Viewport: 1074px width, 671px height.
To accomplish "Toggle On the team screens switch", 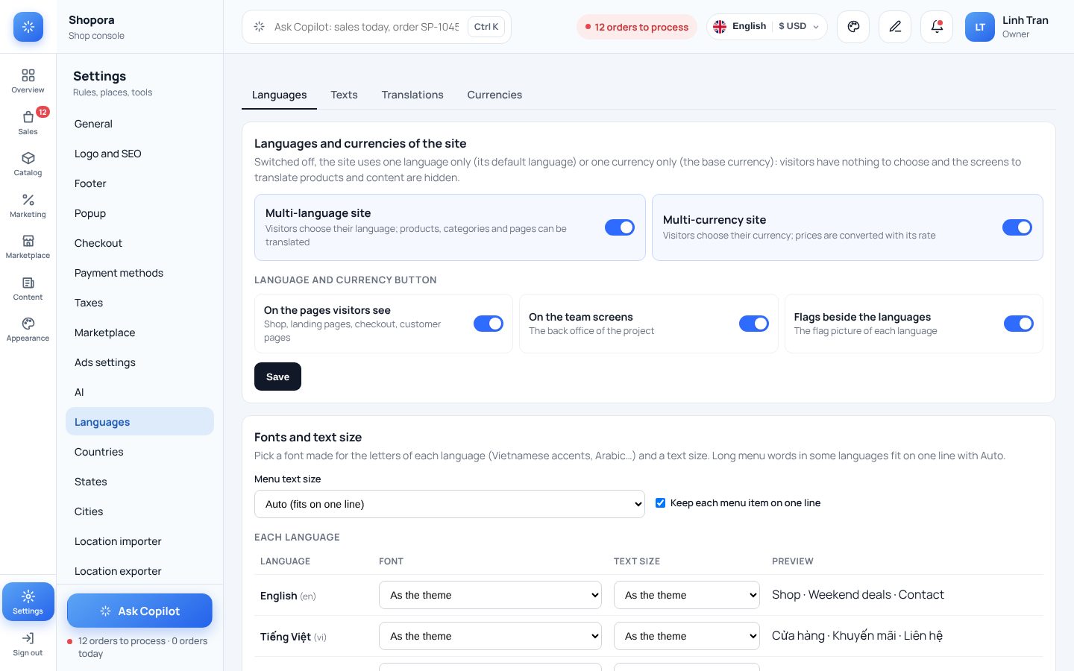I will coord(754,324).
